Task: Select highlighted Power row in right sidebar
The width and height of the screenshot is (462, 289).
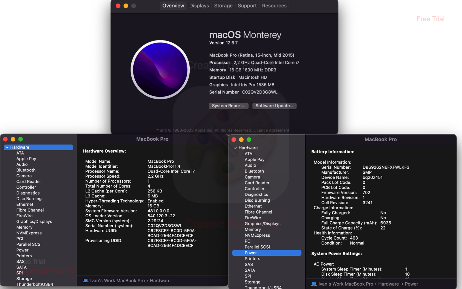Action: (x=267, y=253)
